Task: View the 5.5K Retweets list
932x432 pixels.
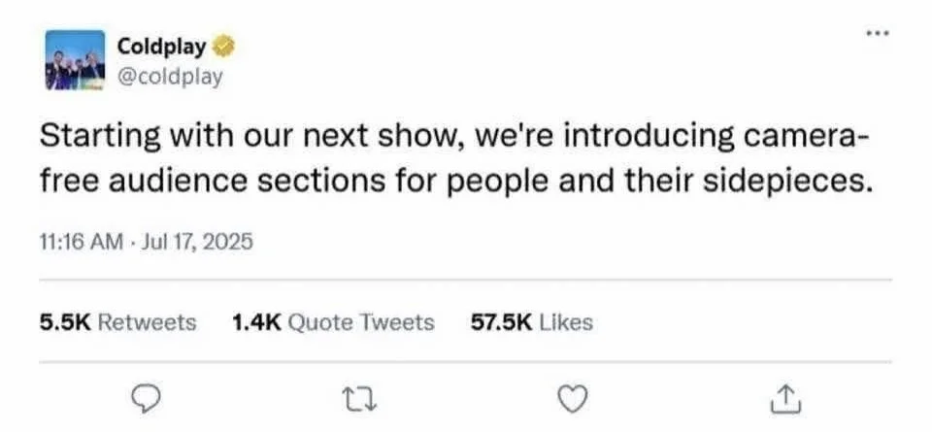Action: 117,322
